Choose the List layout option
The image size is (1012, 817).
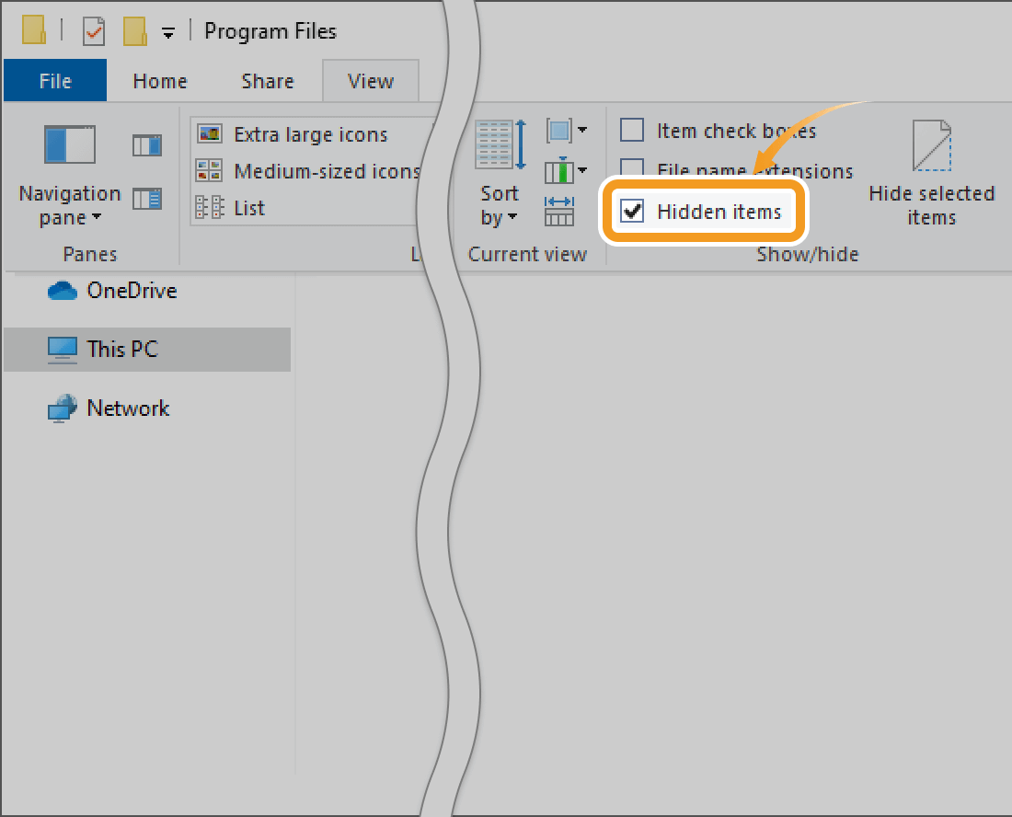248,208
